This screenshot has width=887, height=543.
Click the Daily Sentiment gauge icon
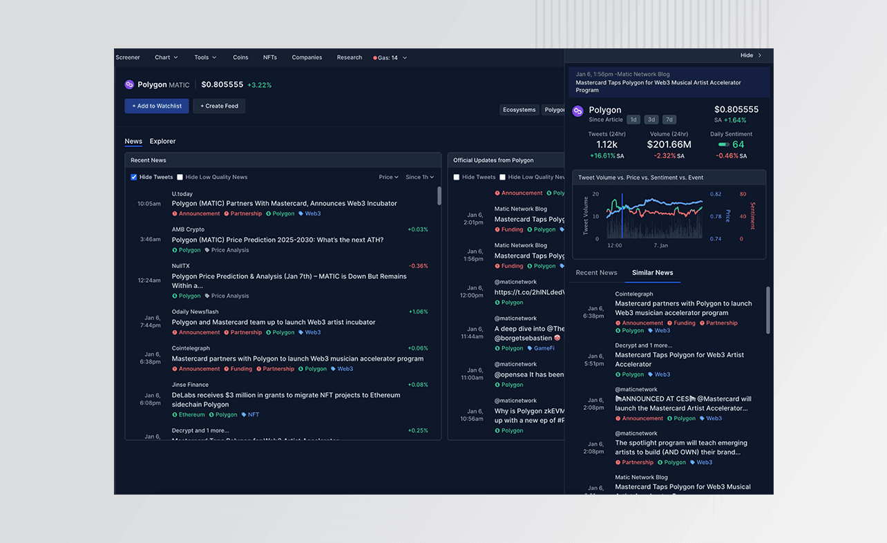(724, 144)
